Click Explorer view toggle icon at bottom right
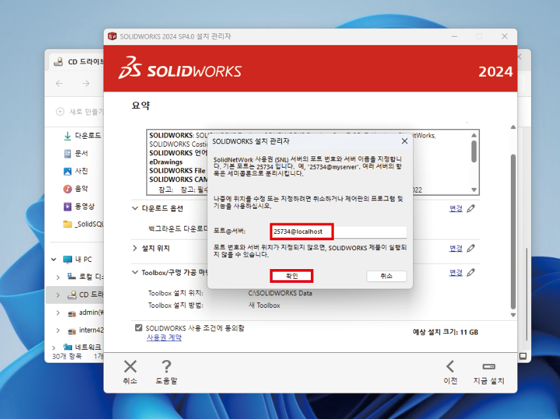 [x=523, y=356]
